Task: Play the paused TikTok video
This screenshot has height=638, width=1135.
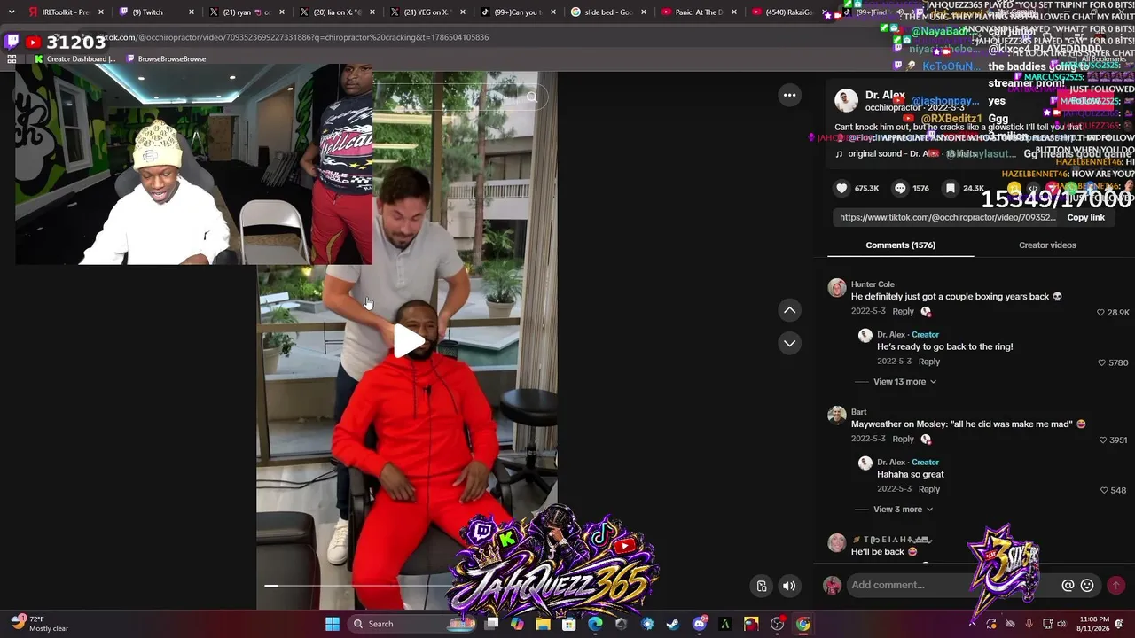Action: (x=408, y=342)
